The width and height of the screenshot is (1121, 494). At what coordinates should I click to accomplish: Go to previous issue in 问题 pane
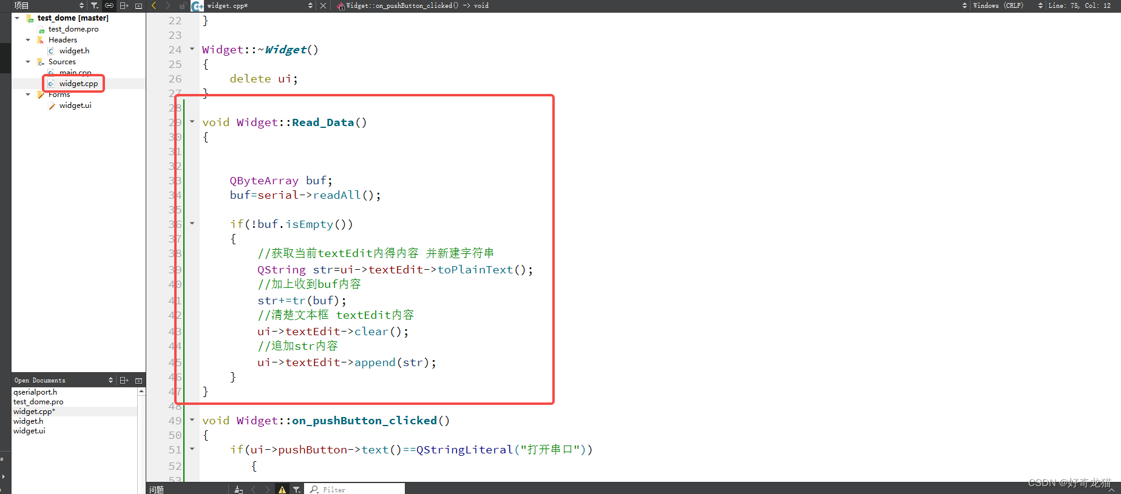point(253,489)
